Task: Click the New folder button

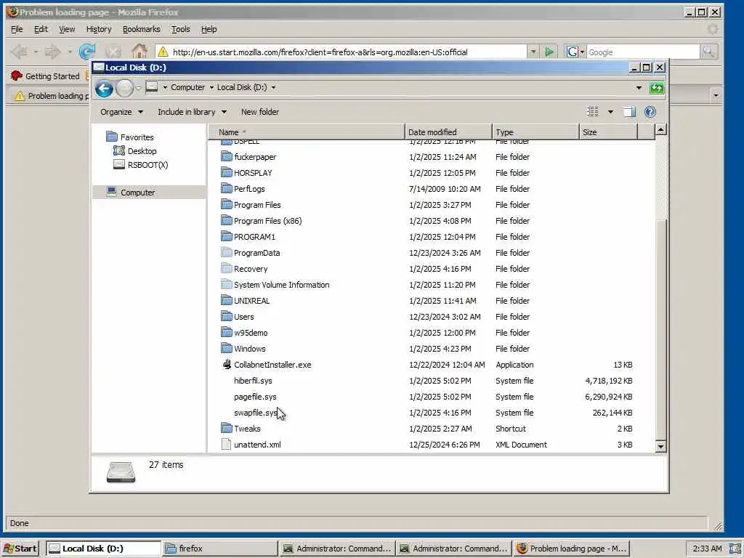Action: click(260, 112)
